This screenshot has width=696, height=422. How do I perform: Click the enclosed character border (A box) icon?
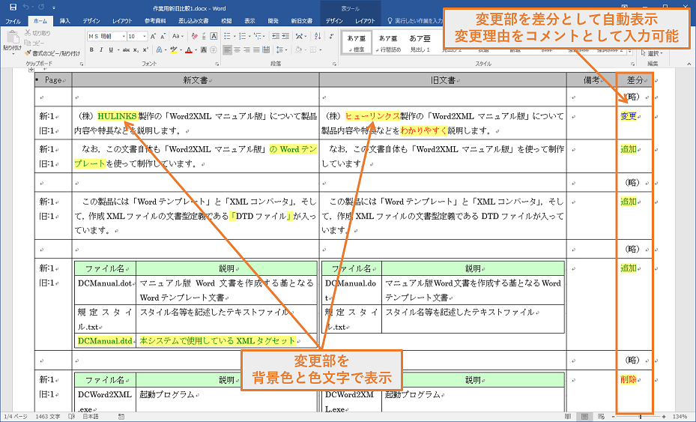coord(214,36)
